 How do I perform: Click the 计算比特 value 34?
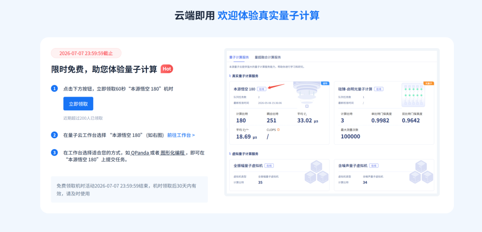pos(365,182)
